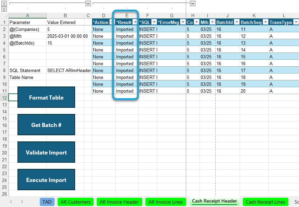Open the *Action column filter dropdown
This screenshot has width=299, height=207.
click(x=112, y=22)
